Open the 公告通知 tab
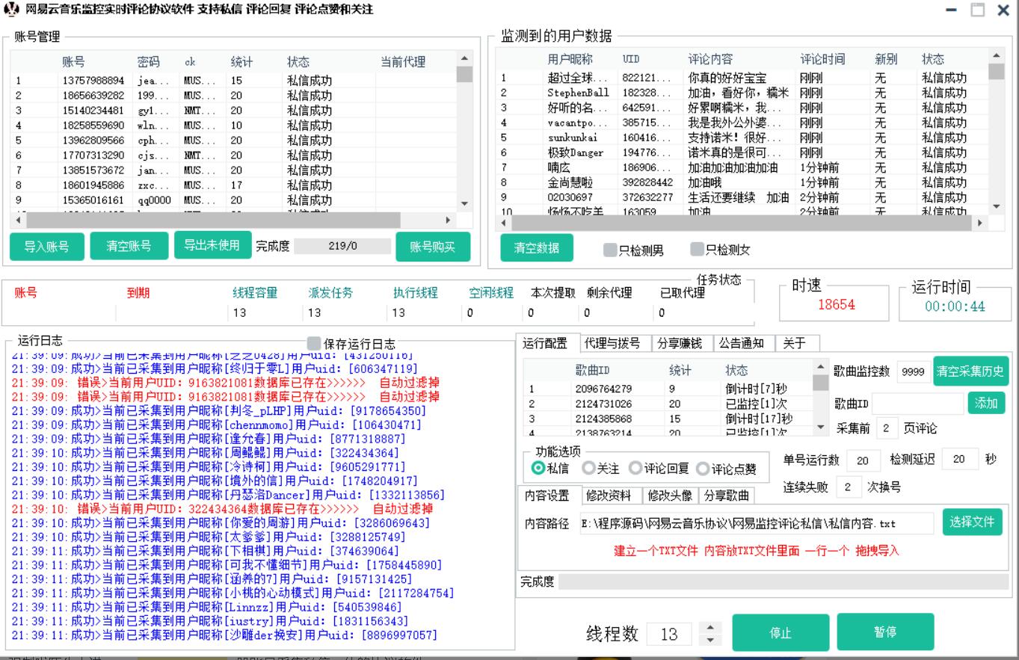Image resolution: width=1019 pixels, height=660 pixels. pyautogui.click(x=741, y=343)
